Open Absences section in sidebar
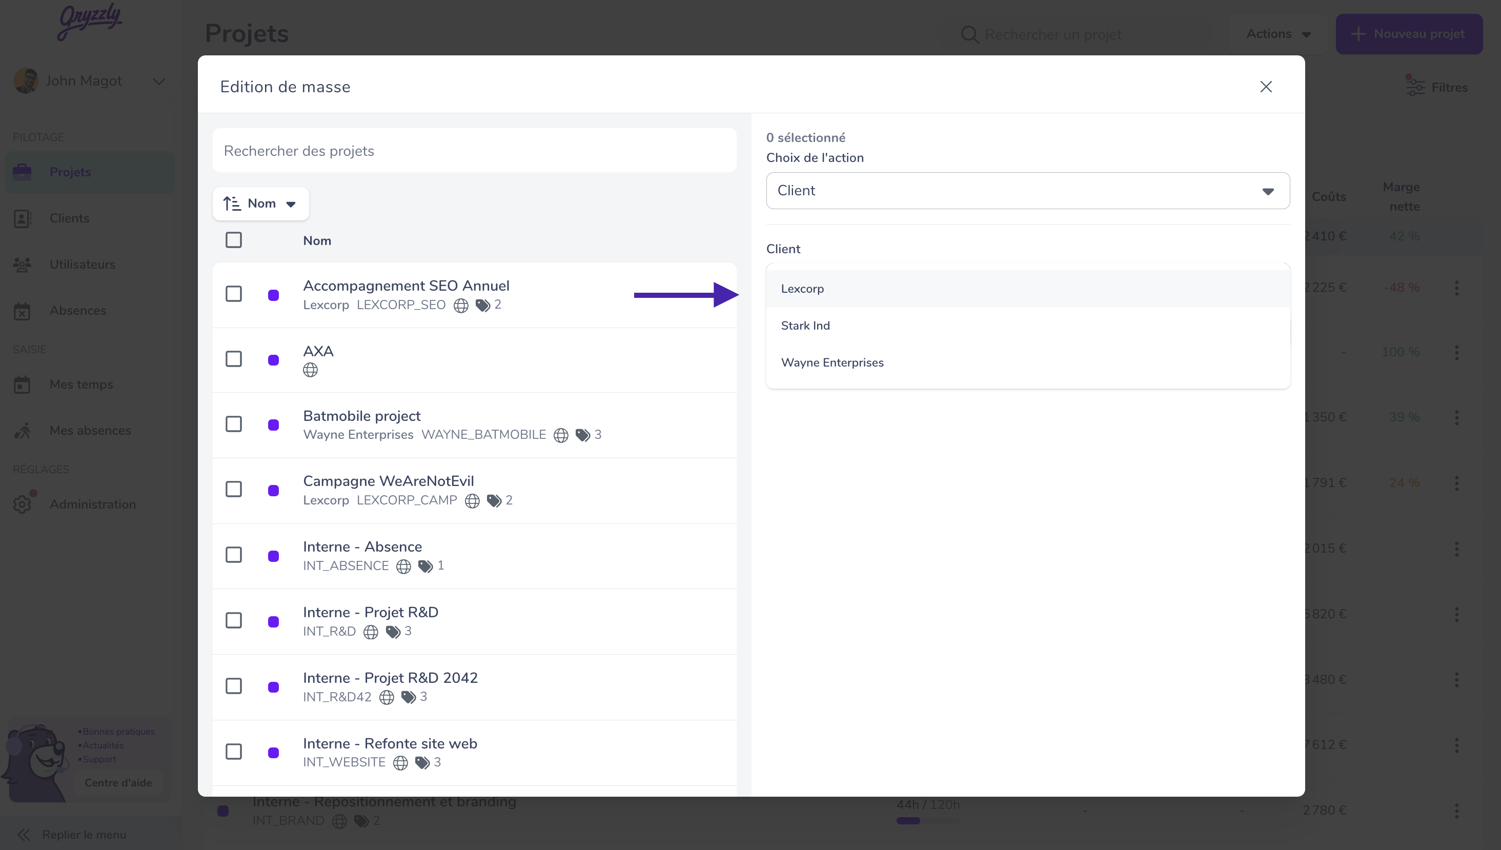The width and height of the screenshot is (1501, 850). [x=90, y=311]
